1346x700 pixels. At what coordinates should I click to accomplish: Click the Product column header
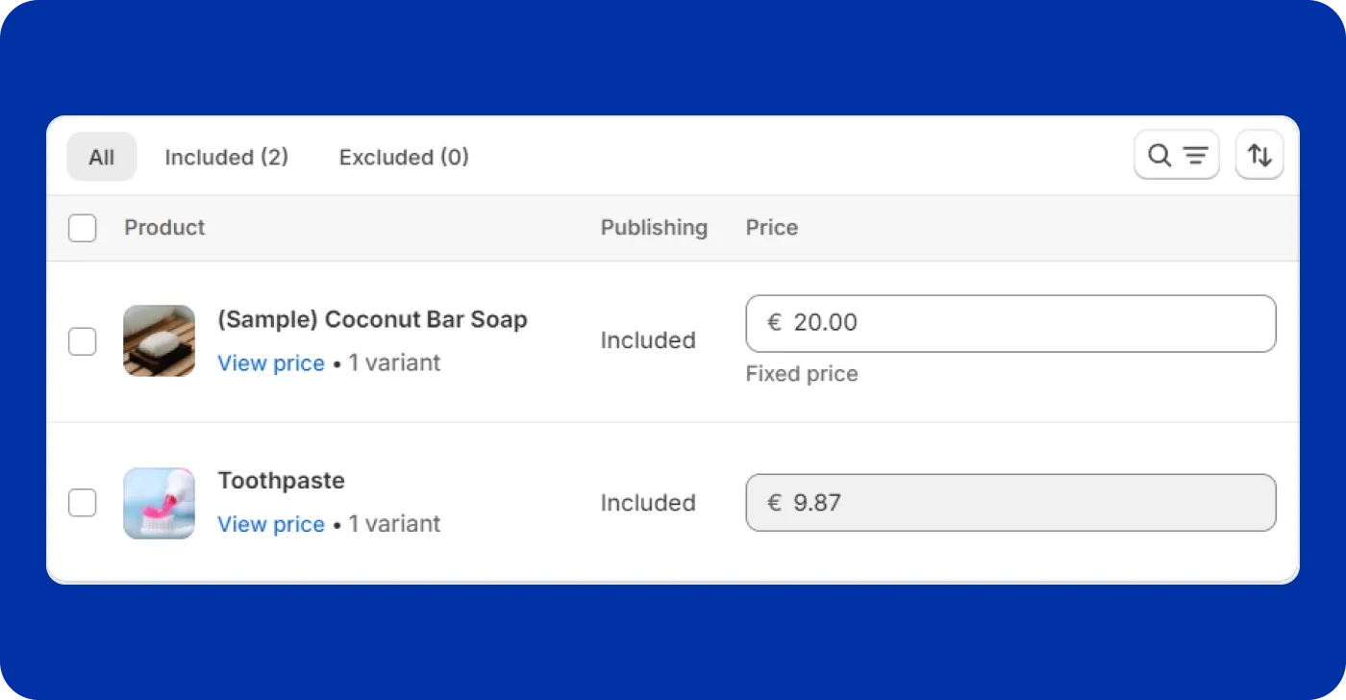(163, 228)
